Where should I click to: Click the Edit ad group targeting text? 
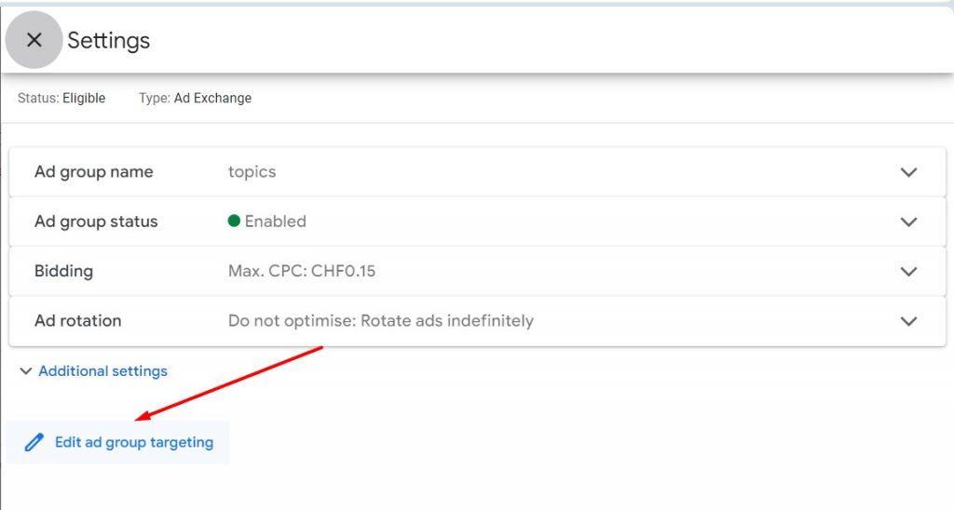click(x=134, y=443)
